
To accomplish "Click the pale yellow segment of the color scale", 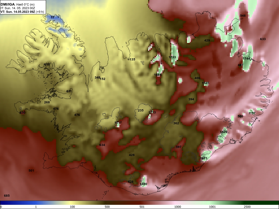I will [x=71, y=203].
